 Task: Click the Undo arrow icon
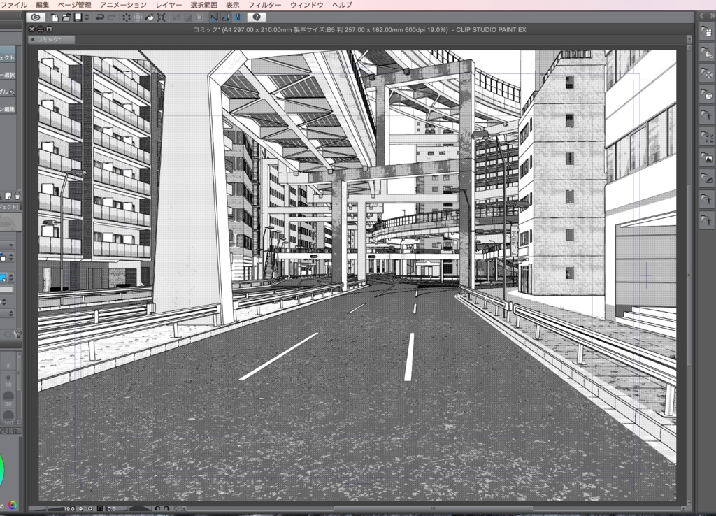tap(100, 17)
